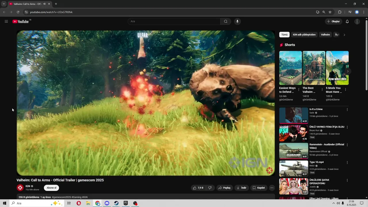View site information icon in address bar

[x=26, y=12]
